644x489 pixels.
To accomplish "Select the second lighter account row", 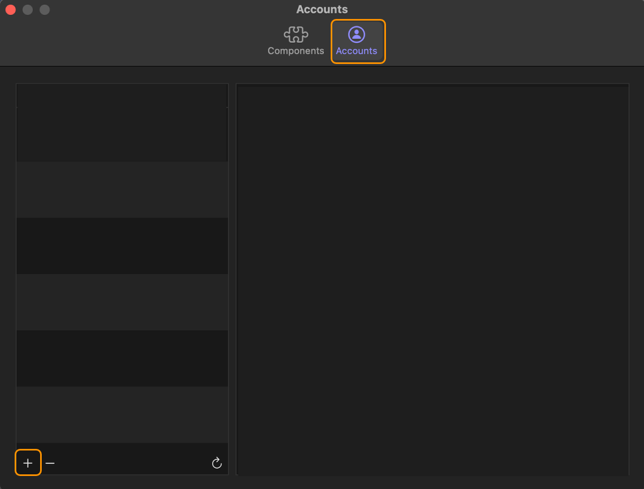I will tap(122, 190).
